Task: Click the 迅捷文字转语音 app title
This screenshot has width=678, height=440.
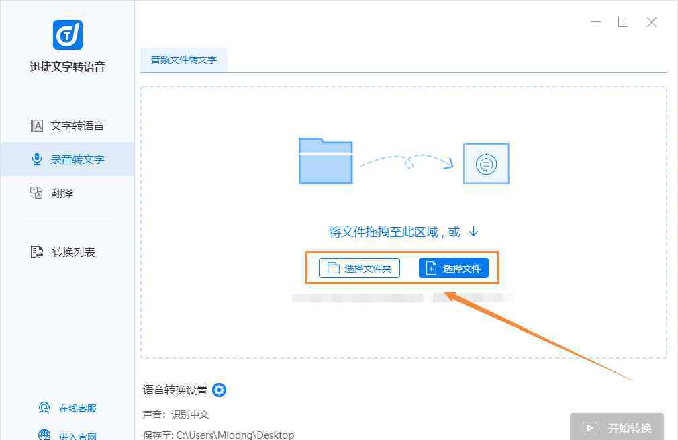Action: [x=67, y=67]
